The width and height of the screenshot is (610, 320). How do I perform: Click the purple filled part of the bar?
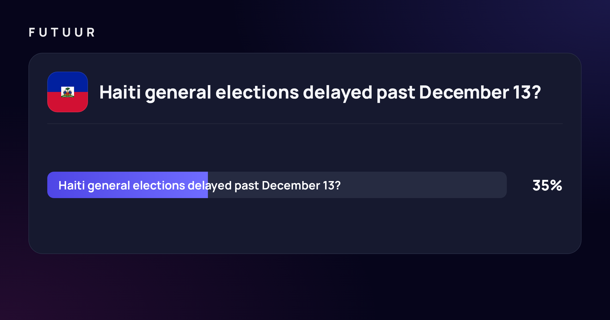(x=128, y=185)
